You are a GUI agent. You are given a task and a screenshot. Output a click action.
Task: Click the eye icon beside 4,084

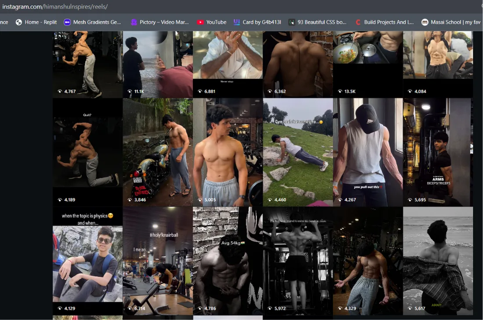410,91
